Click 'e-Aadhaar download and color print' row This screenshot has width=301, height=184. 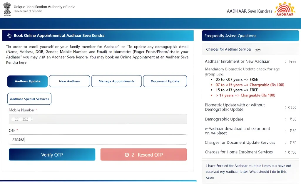pos(250,131)
